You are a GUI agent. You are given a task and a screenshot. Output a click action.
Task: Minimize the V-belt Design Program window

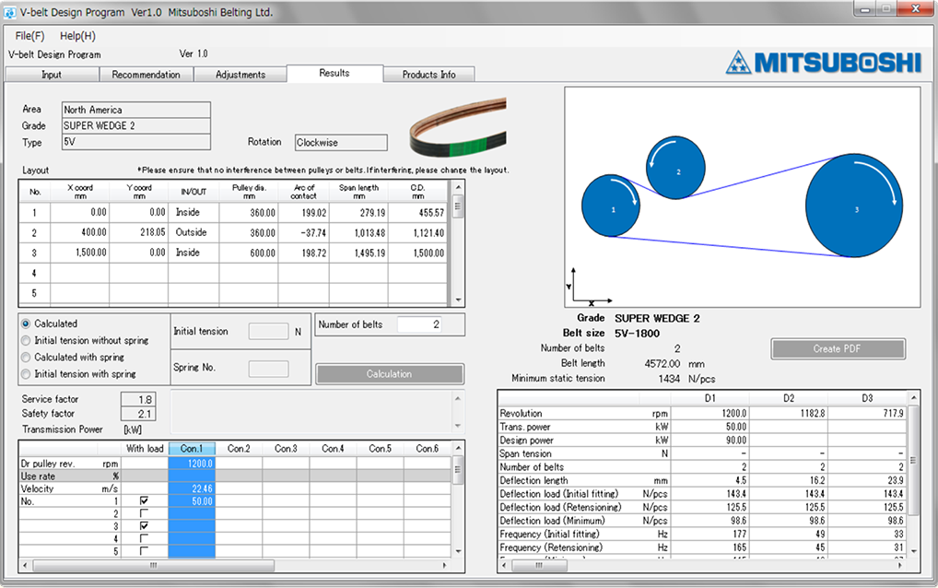pyautogui.click(x=865, y=9)
